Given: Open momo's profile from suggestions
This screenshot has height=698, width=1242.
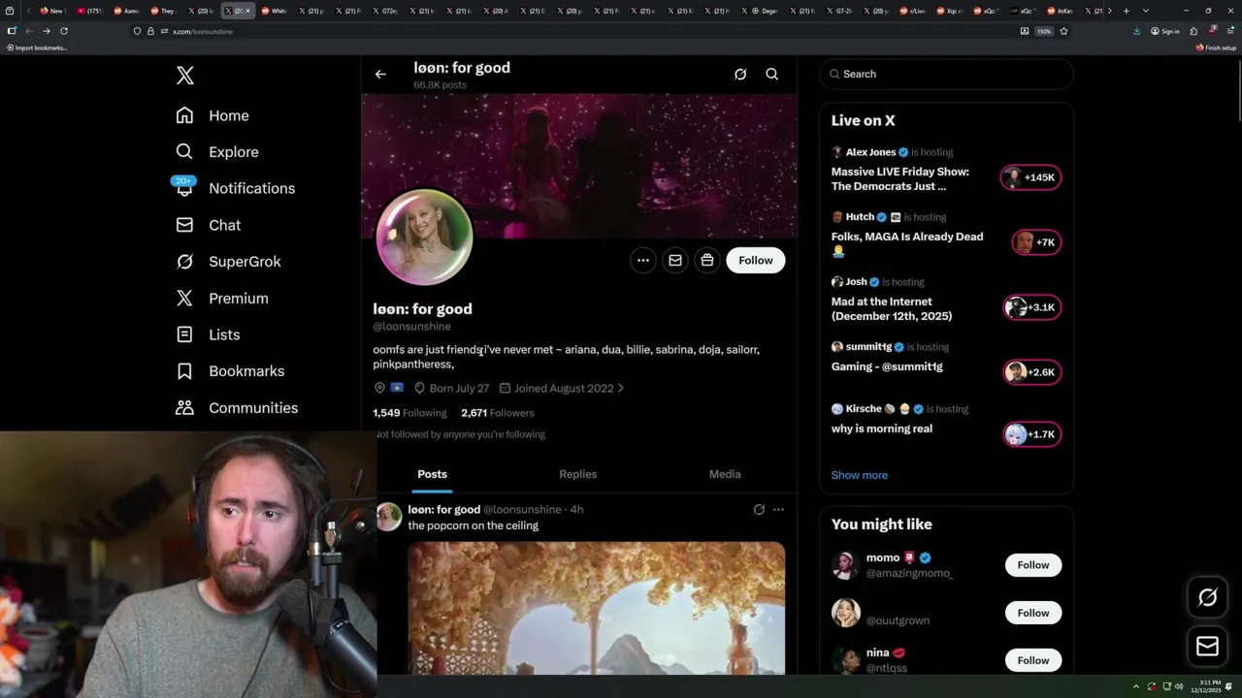Looking at the screenshot, I should (x=883, y=557).
